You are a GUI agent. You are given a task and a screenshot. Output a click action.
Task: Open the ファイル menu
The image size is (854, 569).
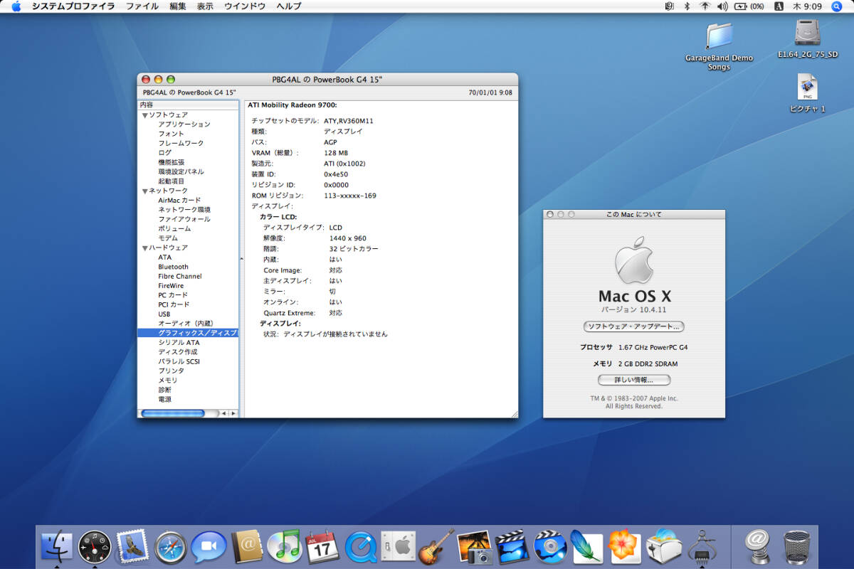coord(142,6)
